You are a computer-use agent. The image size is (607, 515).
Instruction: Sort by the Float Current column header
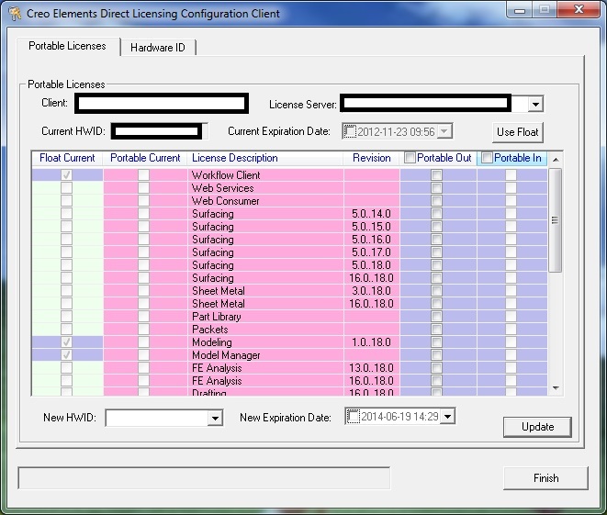(x=67, y=158)
